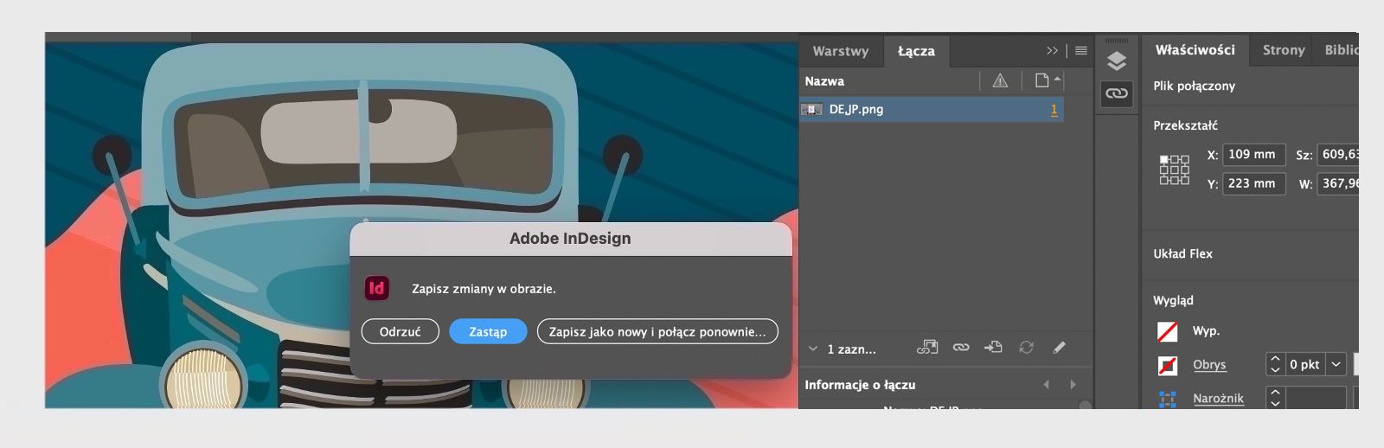The width and height of the screenshot is (1384, 448).
Task: Click the dock gripper handle at top
Action: click(1117, 41)
